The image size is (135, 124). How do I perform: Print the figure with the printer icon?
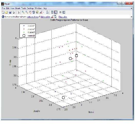pos(14,12)
